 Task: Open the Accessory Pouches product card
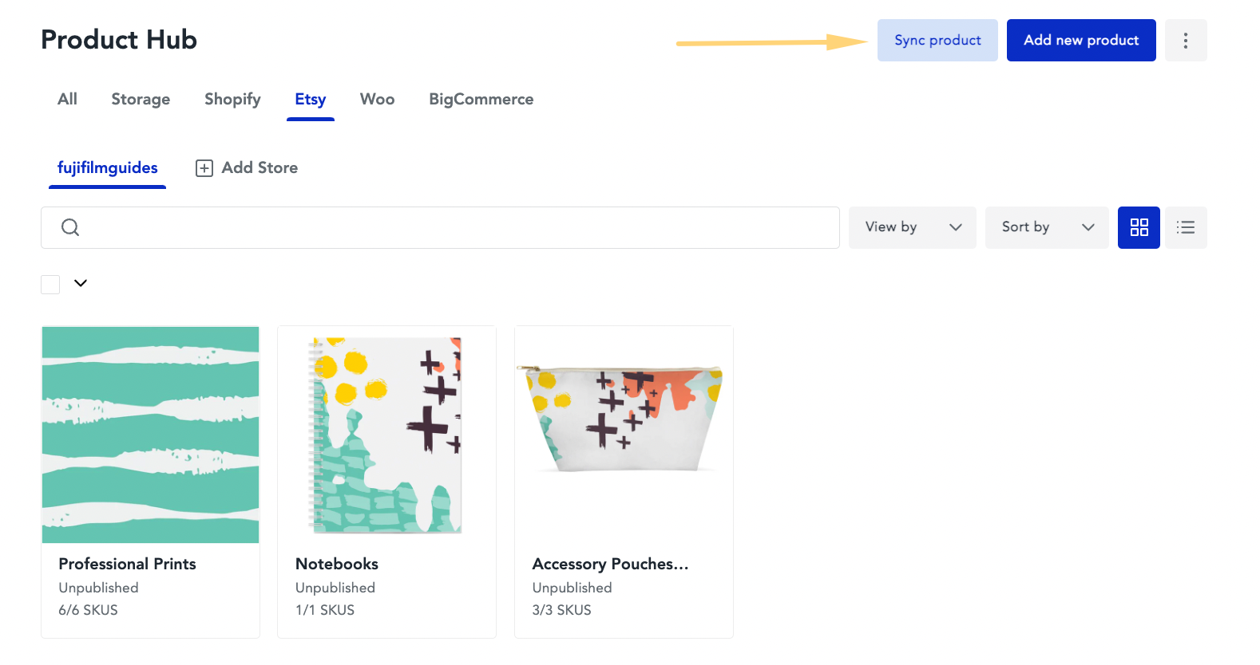pos(624,482)
